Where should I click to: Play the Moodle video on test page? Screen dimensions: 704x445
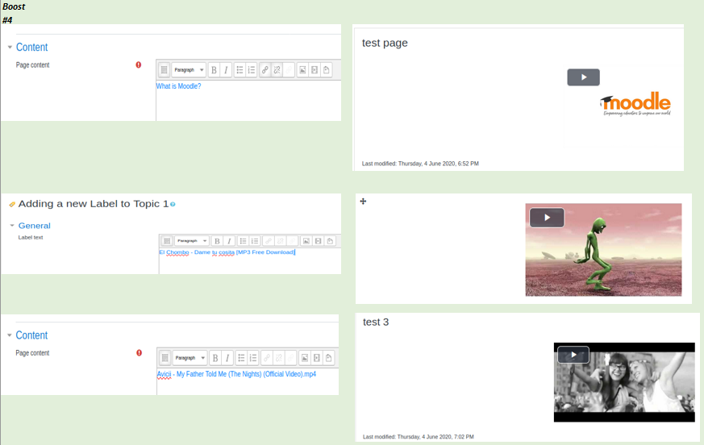point(583,77)
